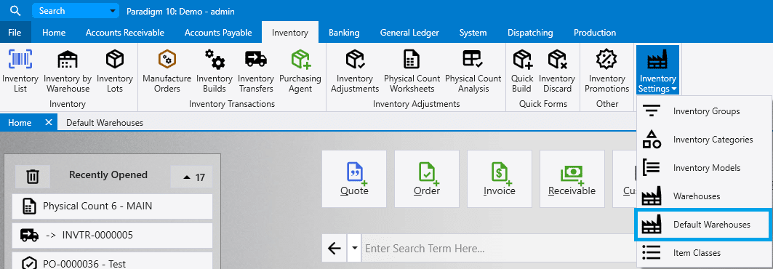Create a new Quote
The height and width of the screenshot is (269, 773).
[354, 178]
